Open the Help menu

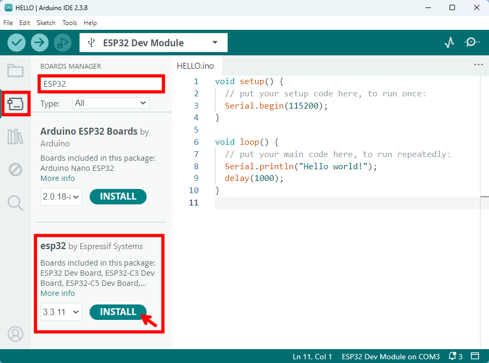point(91,23)
